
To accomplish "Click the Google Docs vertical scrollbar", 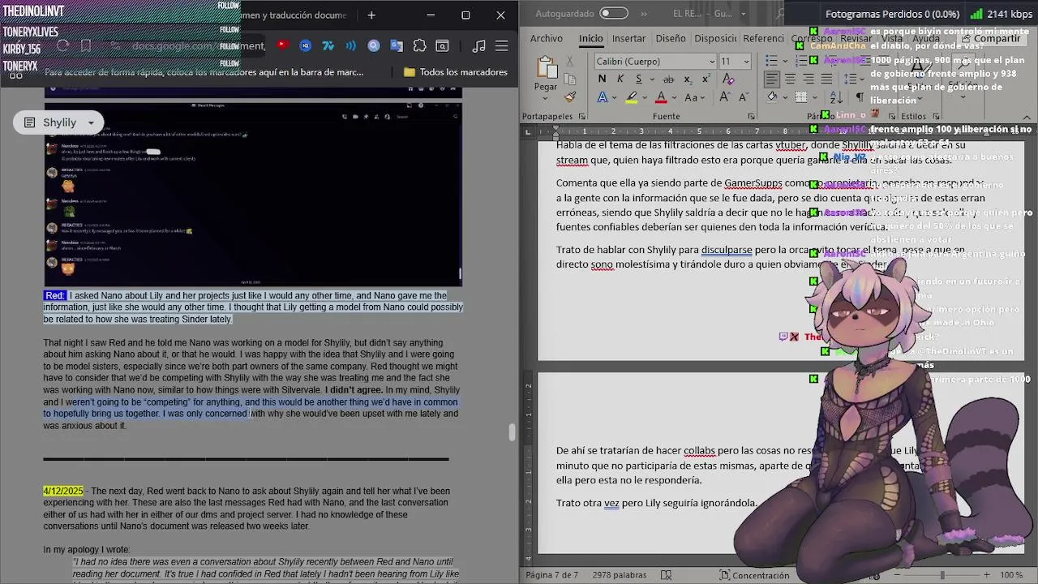I will (512, 432).
